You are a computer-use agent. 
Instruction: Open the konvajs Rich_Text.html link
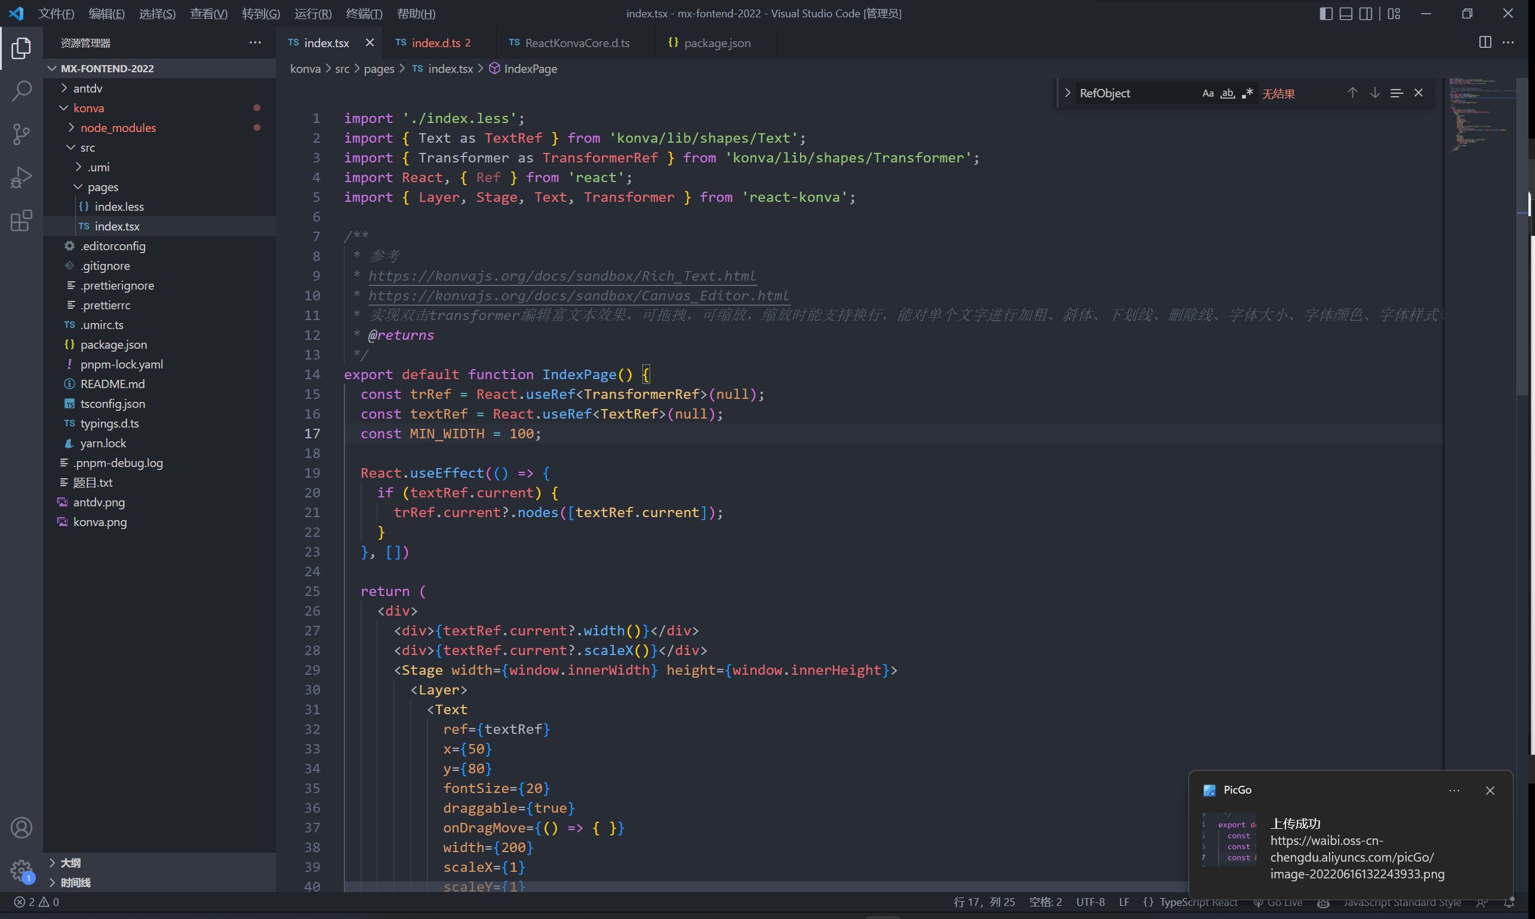pos(562,276)
